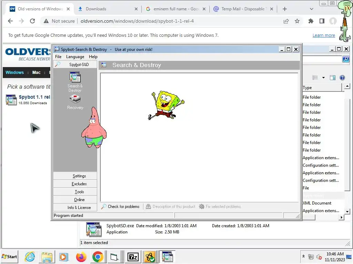Open Spybot Help menu

[x=93, y=57]
